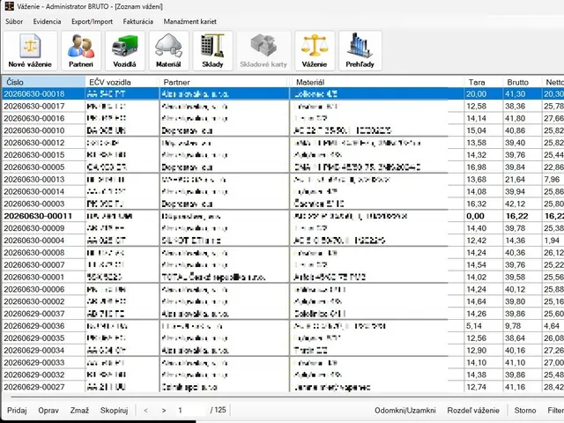Sort by the Partner column header

[x=225, y=82]
